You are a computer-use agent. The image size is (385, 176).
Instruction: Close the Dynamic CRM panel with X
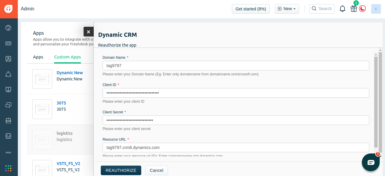(x=89, y=32)
